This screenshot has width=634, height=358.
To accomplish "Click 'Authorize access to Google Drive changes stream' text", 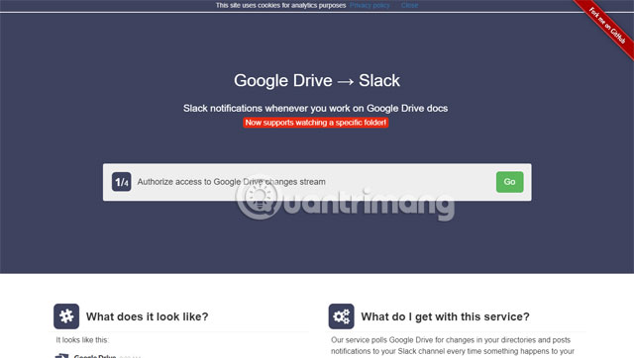I will (x=231, y=182).
